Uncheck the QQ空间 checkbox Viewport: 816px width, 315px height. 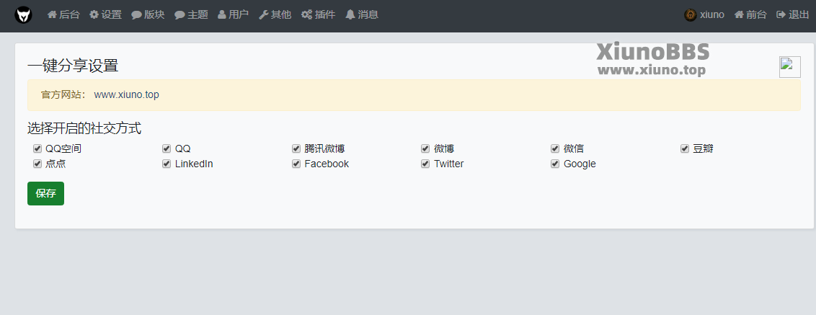tap(37, 148)
